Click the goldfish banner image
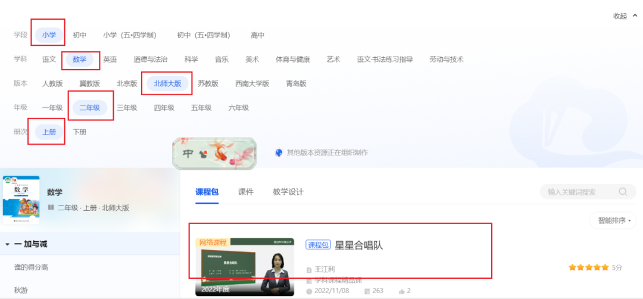Viewport: 643px width, 299px height. [214, 153]
